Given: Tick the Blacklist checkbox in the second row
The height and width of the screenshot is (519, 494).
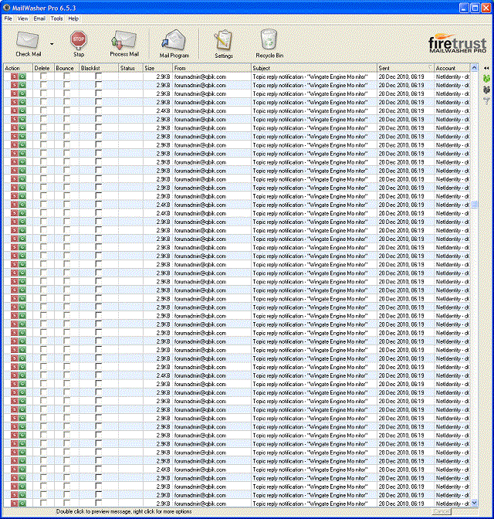Looking at the screenshot, I should click(98, 85).
